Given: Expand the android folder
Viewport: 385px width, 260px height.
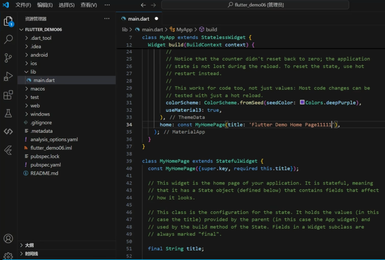Looking at the screenshot, I should [x=39, y=55].
